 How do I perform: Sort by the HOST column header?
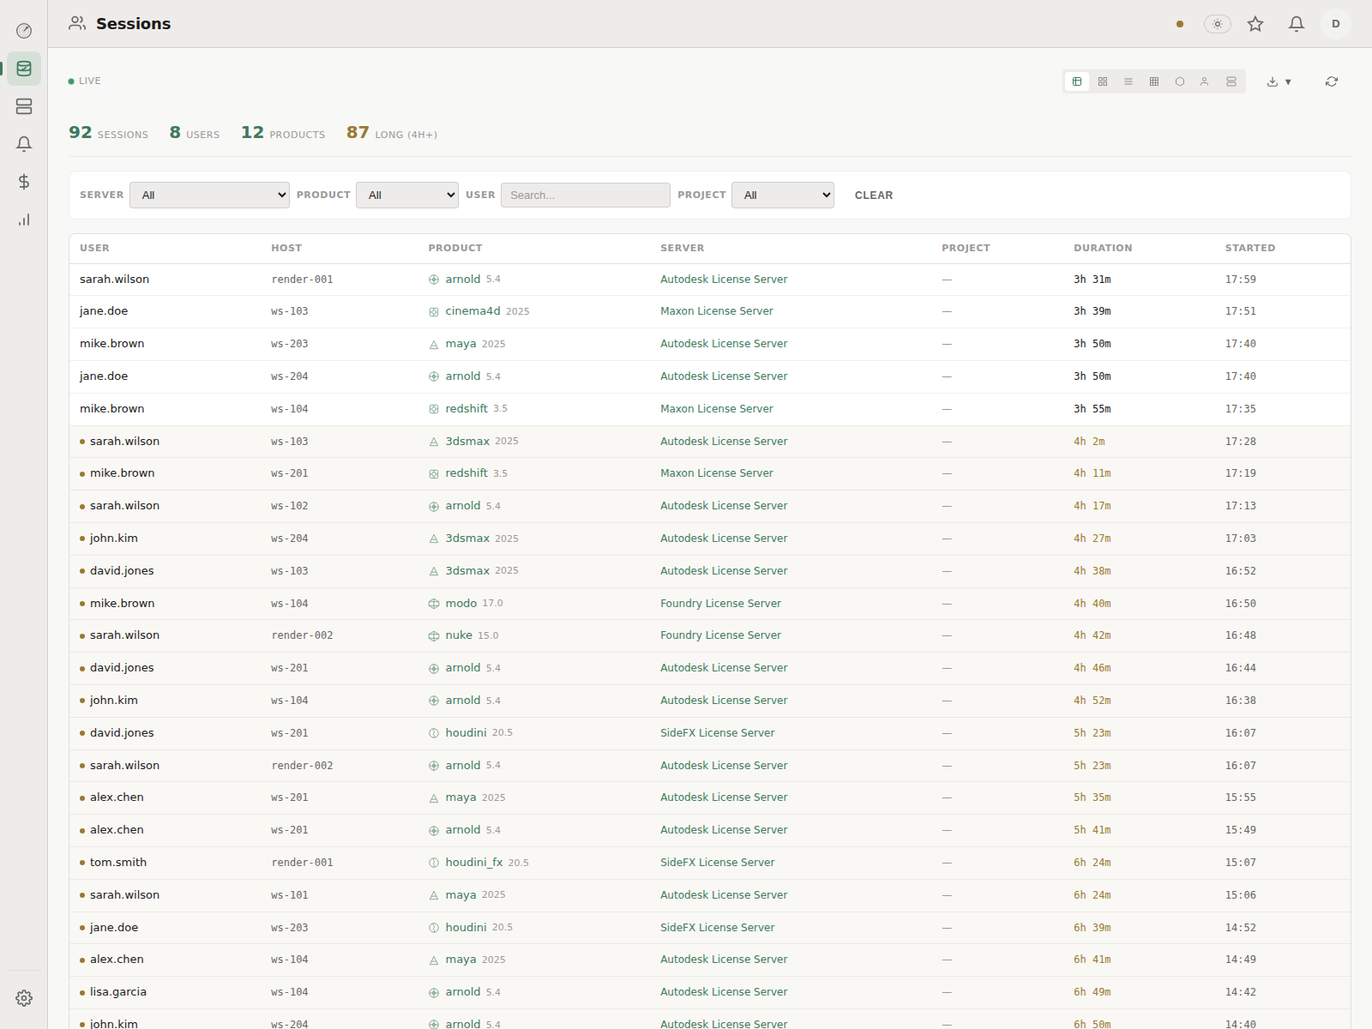pyautogui.click(x=286, y=248)
